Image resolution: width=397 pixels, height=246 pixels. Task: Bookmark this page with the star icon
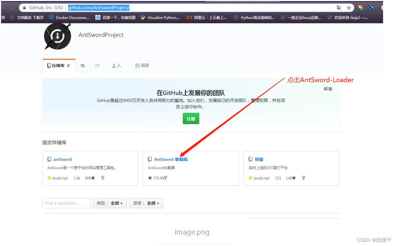point(349,8)
